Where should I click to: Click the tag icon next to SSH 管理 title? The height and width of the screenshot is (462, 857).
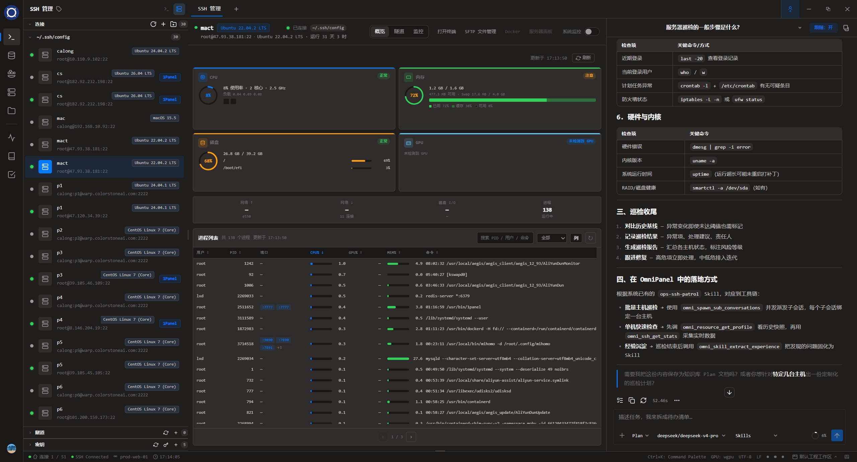59,9
